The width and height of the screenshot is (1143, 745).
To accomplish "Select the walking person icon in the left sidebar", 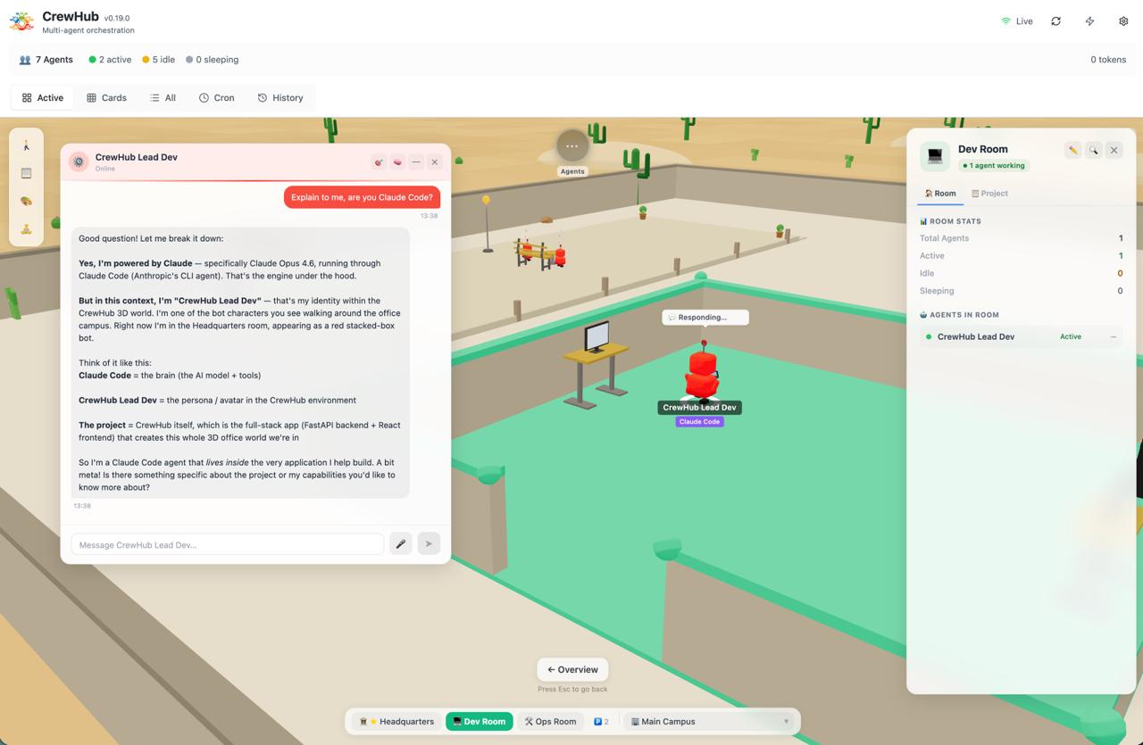I will click(26, 145).
